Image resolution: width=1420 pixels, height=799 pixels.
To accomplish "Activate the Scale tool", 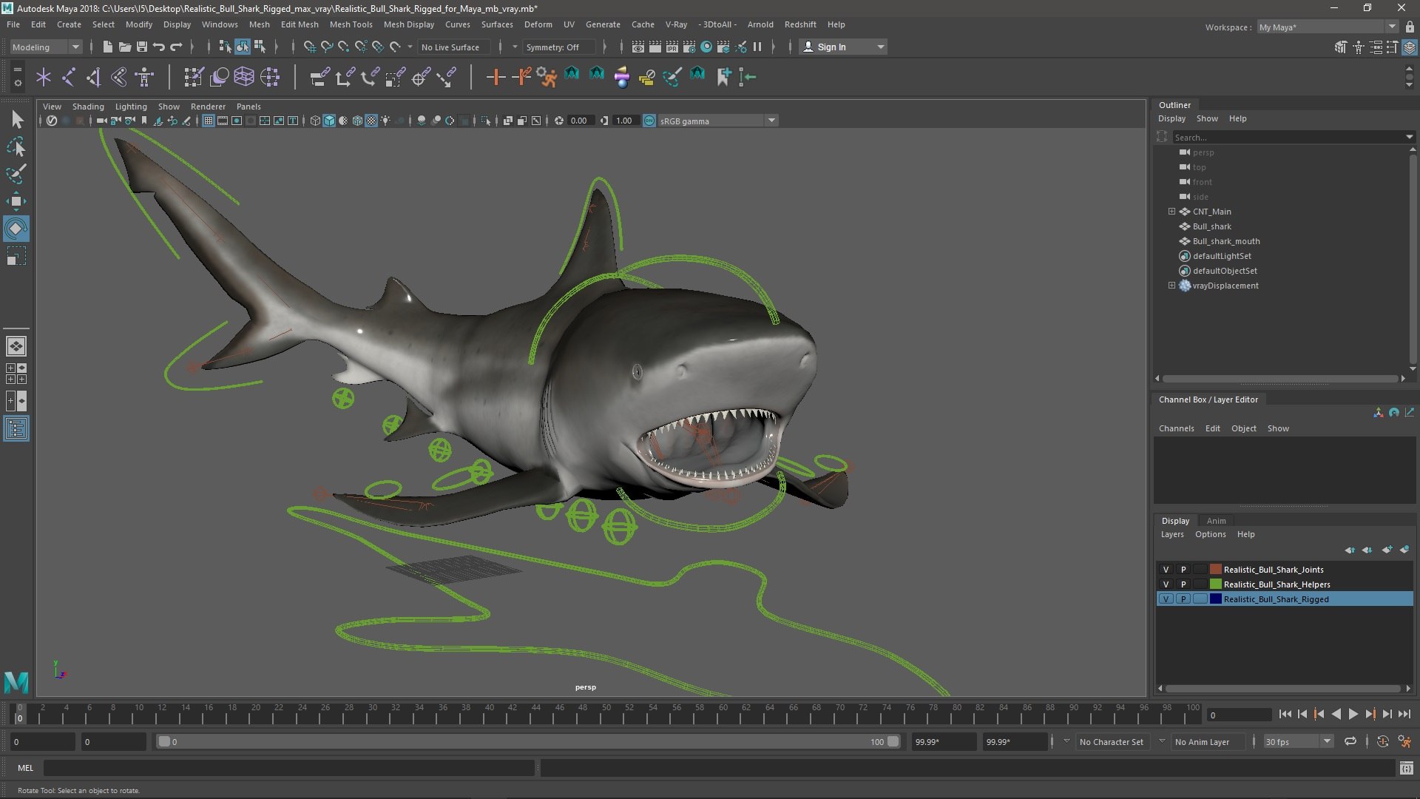I will [16, 256].
